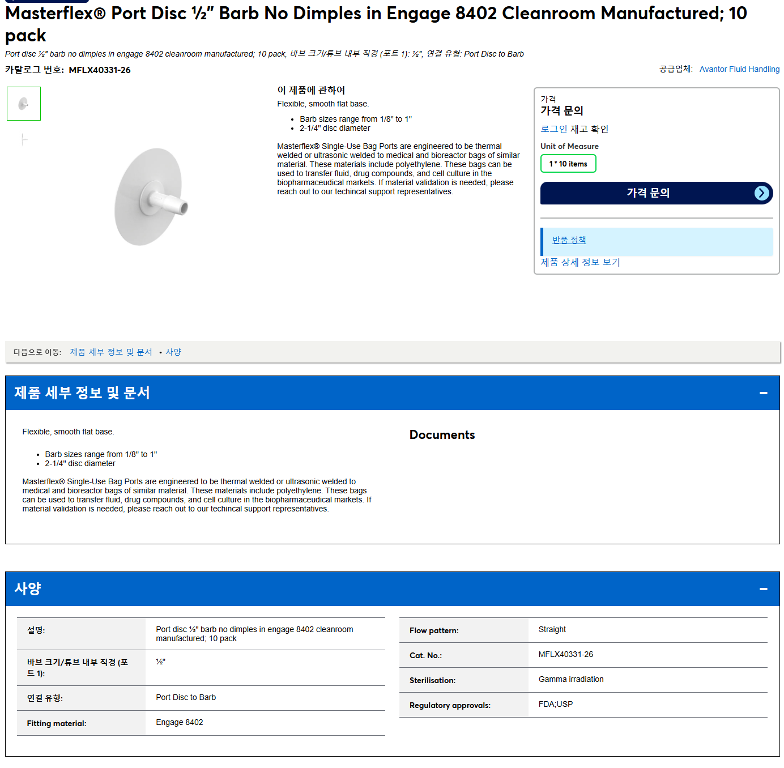Click the 사양 header title

pyautogui.click(x=28, y=589)
